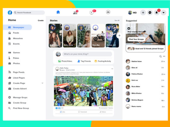Click Find Your Groups button
The height and width of the screenshot is (127, 170).
pyautogui.click(x=136, y=39)
